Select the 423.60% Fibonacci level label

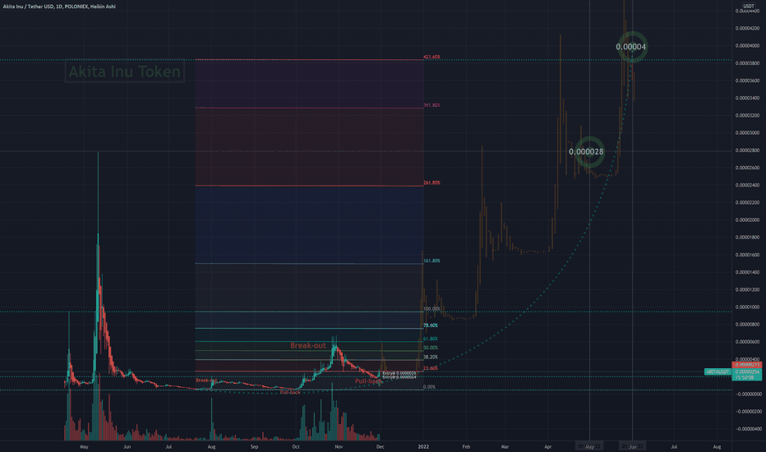431,58
